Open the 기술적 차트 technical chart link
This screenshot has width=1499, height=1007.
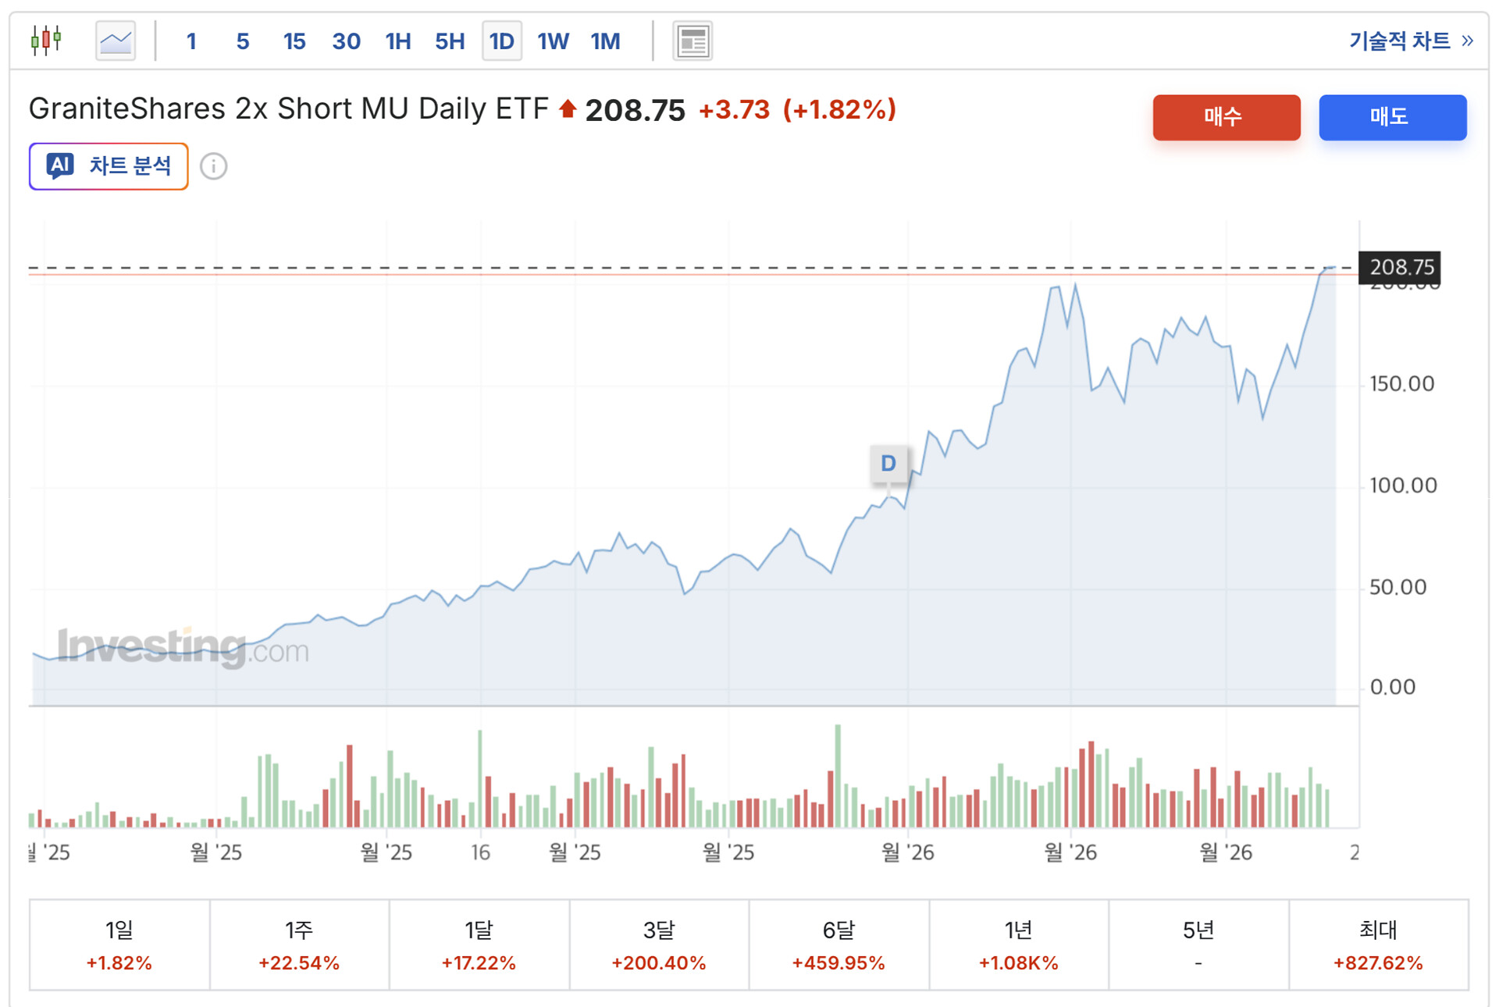click(x=1399, y=41)
